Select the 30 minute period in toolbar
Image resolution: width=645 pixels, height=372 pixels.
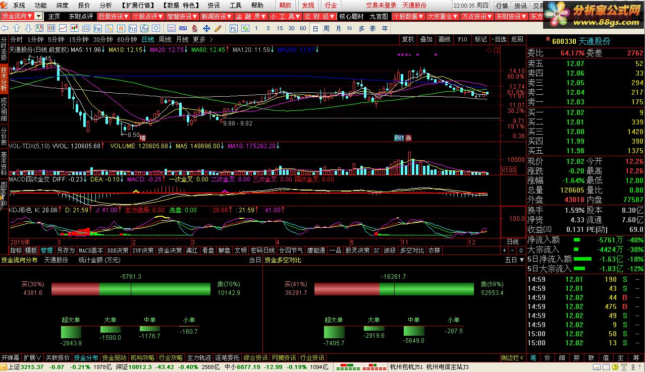pos(291,28)
